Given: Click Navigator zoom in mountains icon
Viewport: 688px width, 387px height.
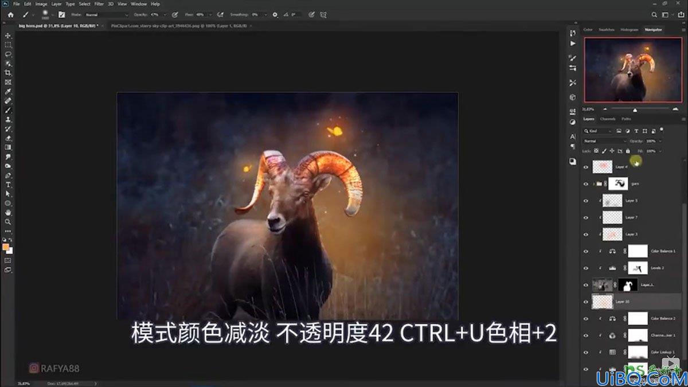Looking at the screenshot, I should point(676,109).
